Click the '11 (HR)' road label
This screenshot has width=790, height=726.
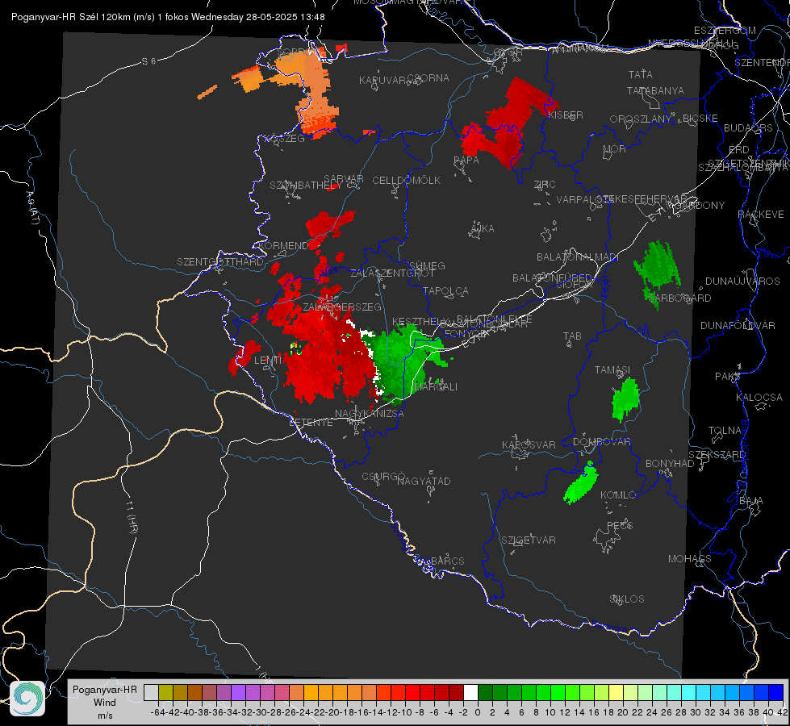click(x=132, y=517)
